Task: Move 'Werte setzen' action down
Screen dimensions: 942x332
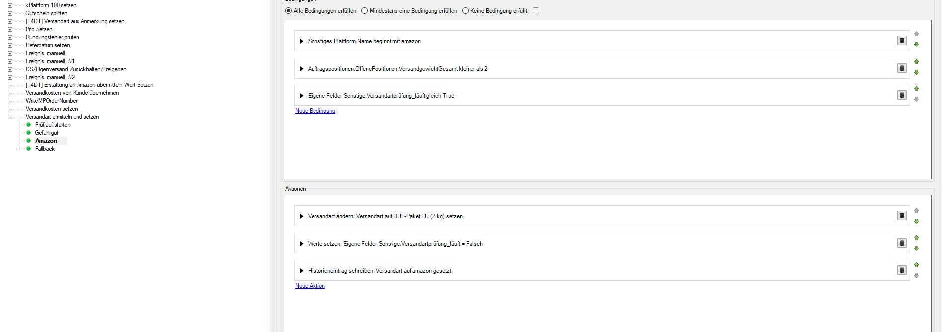Action: 917,249
